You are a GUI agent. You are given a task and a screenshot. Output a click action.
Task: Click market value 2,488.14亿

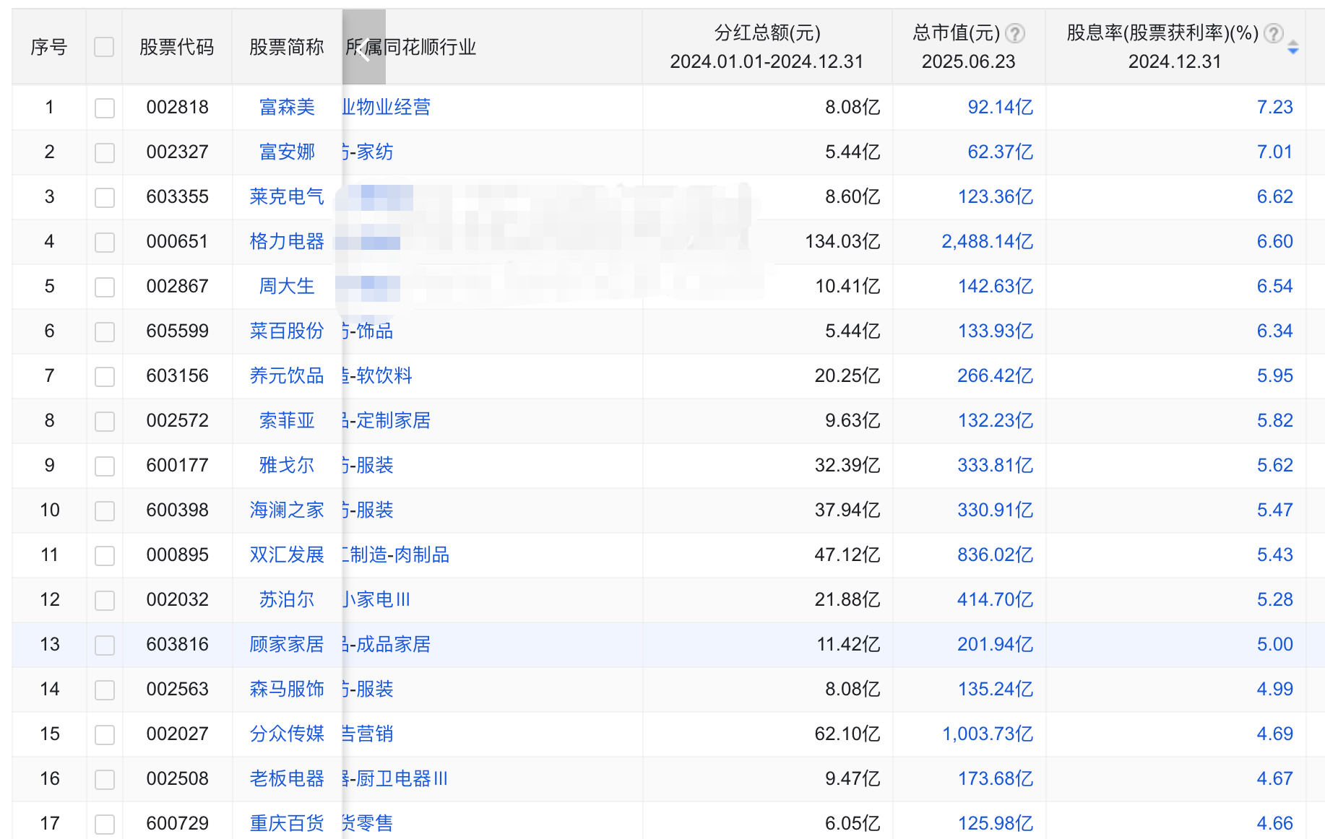coord(988,241)
